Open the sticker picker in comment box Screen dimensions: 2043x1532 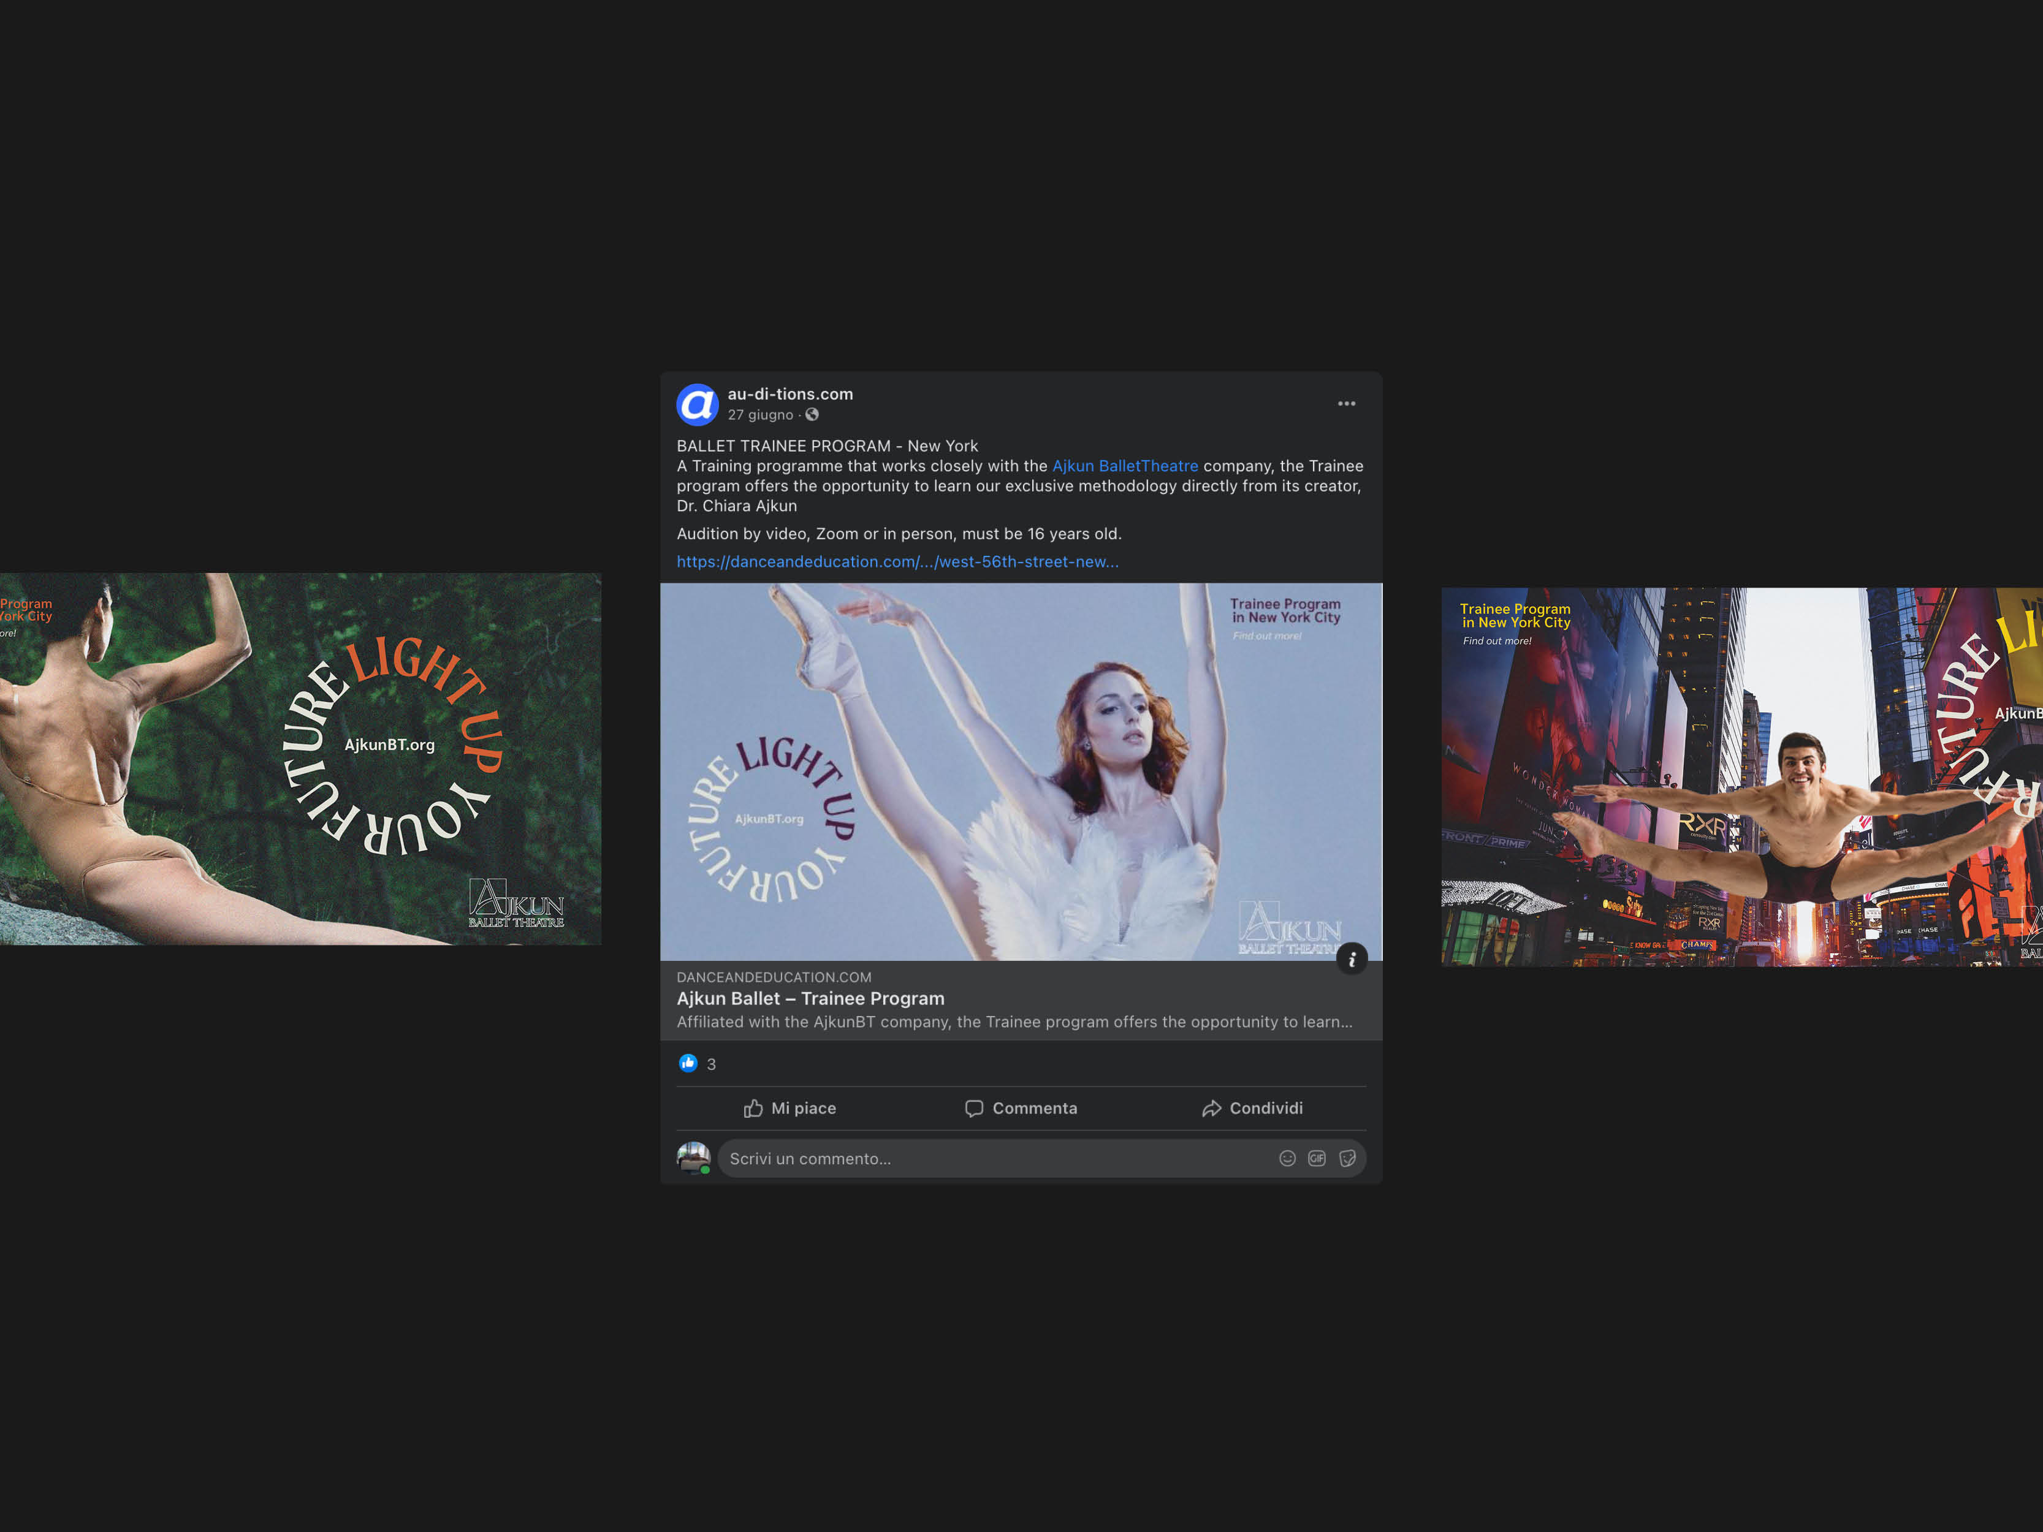click(1347, 1158)
